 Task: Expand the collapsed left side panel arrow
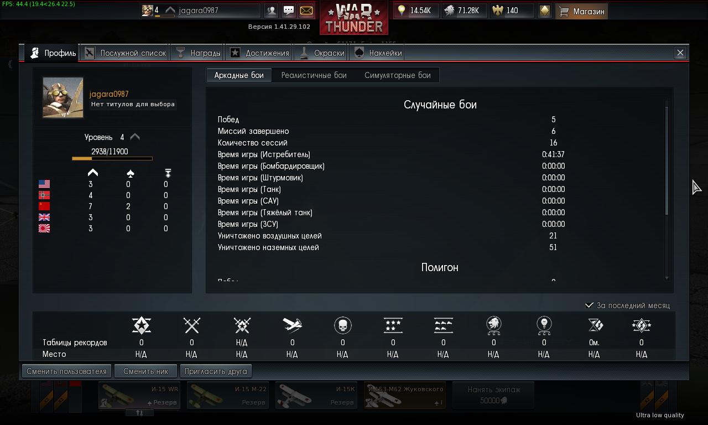tap(9, 65)
